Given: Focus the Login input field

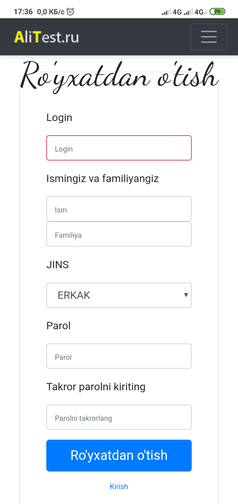Looking at the screenshot, I should (119, 148).
